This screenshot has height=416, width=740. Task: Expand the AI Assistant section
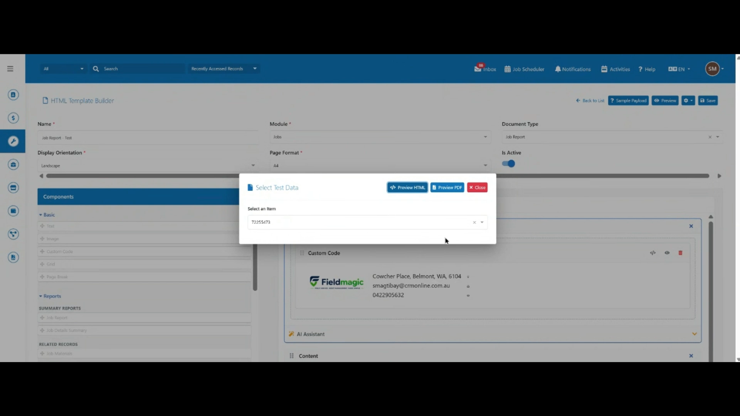click(x=694, y=334)
